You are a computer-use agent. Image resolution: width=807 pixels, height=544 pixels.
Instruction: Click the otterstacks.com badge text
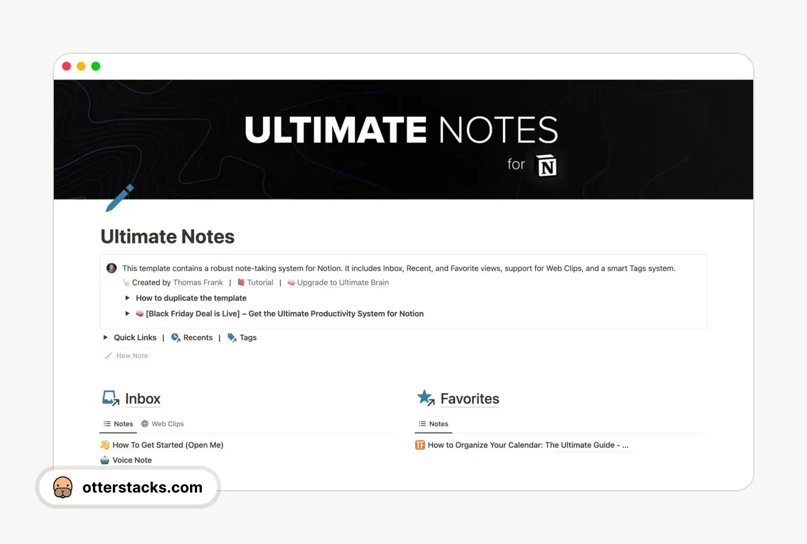tap(142, 487)
